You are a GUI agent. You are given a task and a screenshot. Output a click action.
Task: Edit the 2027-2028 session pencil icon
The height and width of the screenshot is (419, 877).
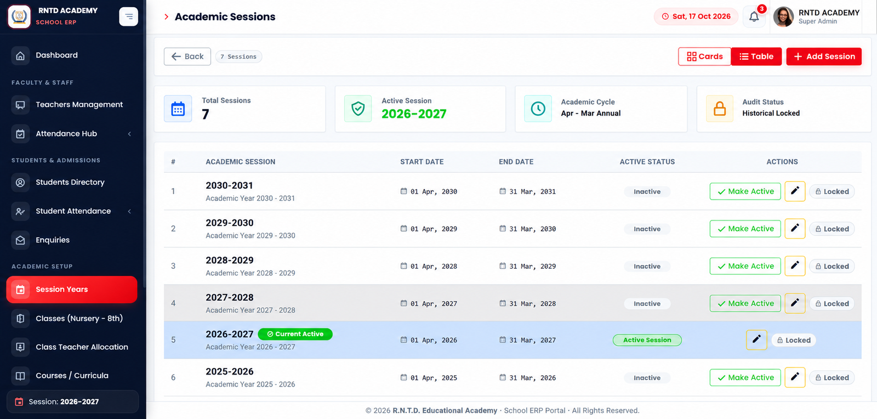[795, 303]
